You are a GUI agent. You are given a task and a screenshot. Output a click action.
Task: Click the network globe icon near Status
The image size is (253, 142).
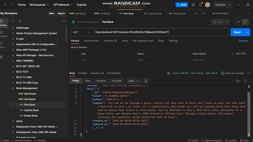pyautogui.click(x=169, y=73)
